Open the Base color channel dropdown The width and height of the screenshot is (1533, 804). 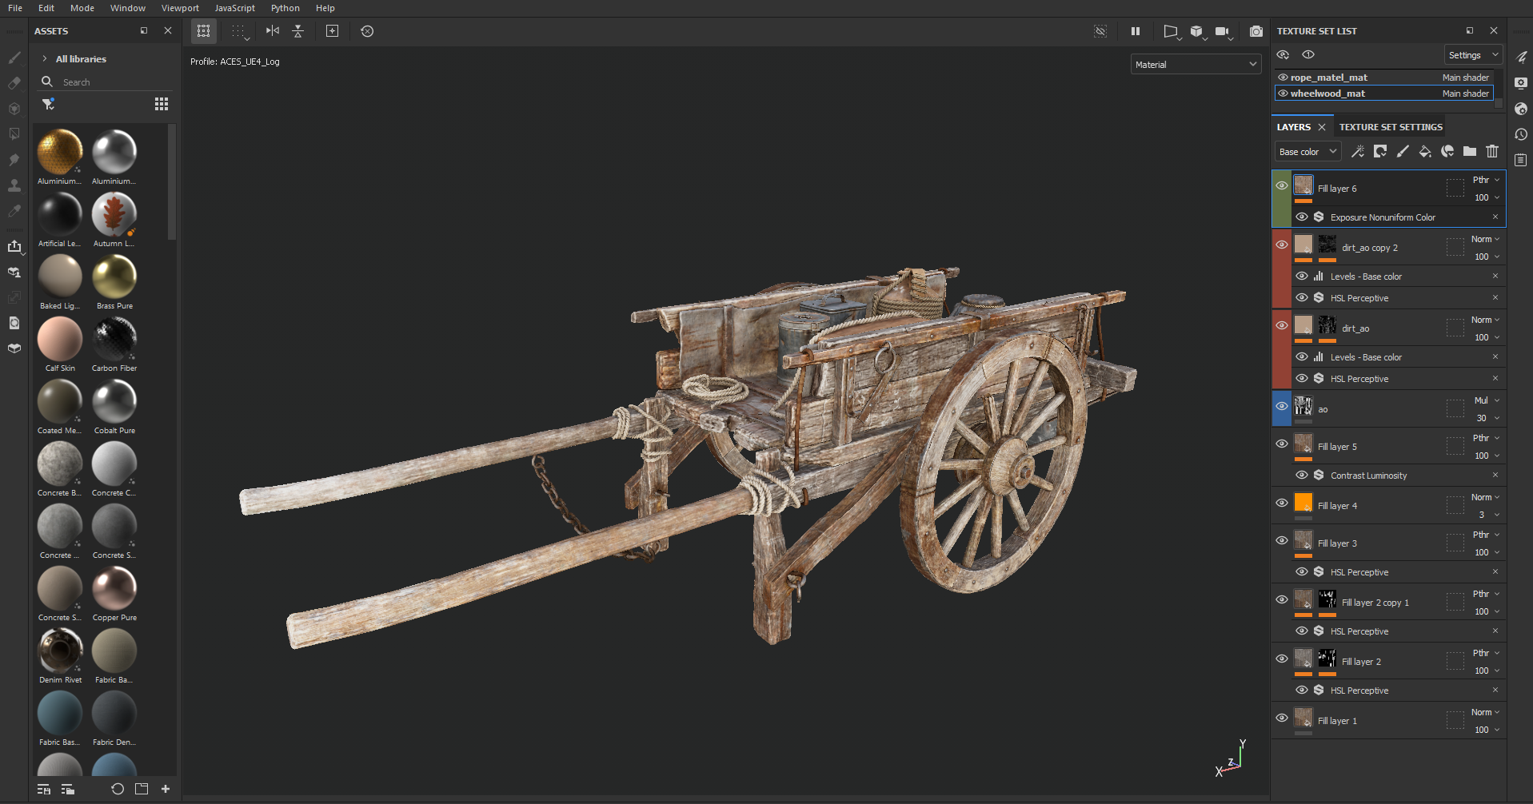[1307, 152]
